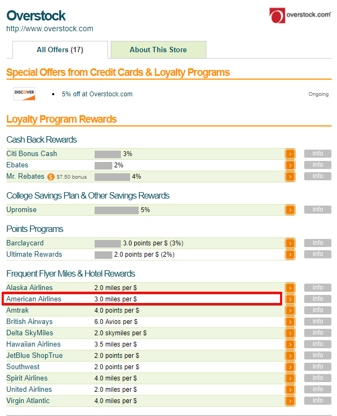Screen dimensions: 337x416
Task: Show info for American Airlines
Action: [x=318, y=299]
